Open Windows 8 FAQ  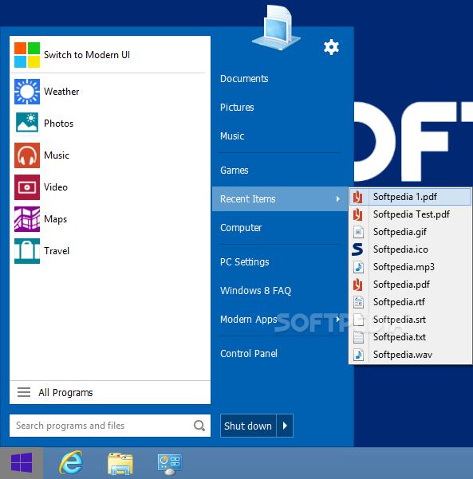point(255,291)
